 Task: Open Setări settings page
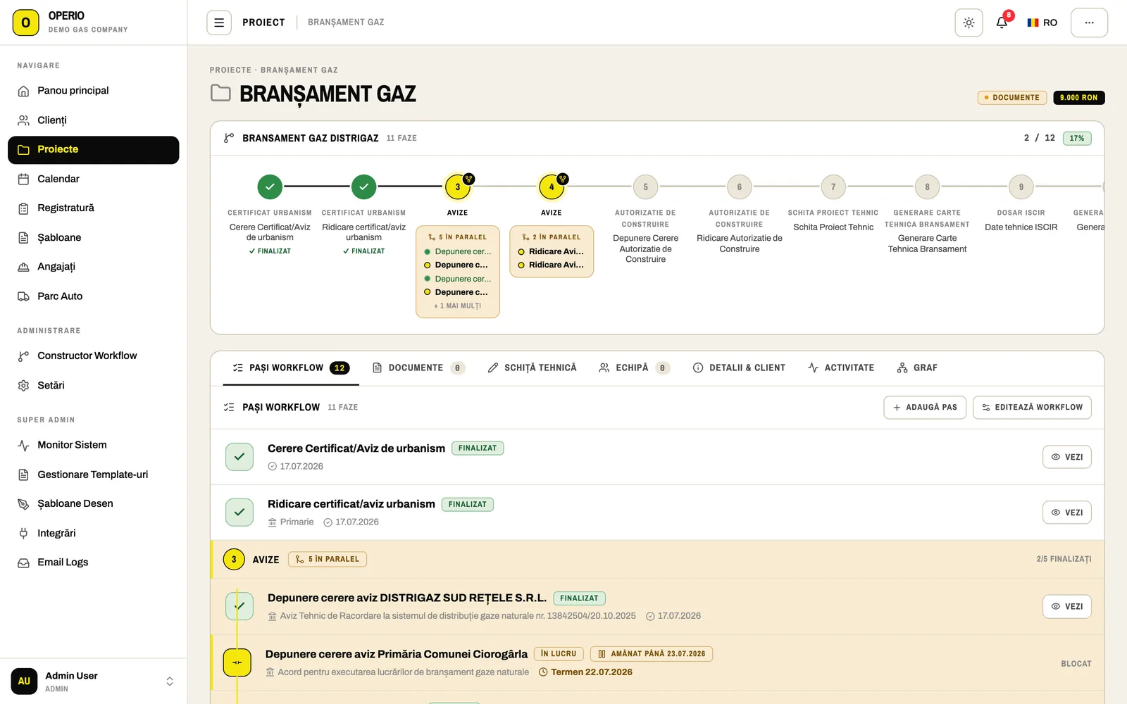tap(94, 386)
